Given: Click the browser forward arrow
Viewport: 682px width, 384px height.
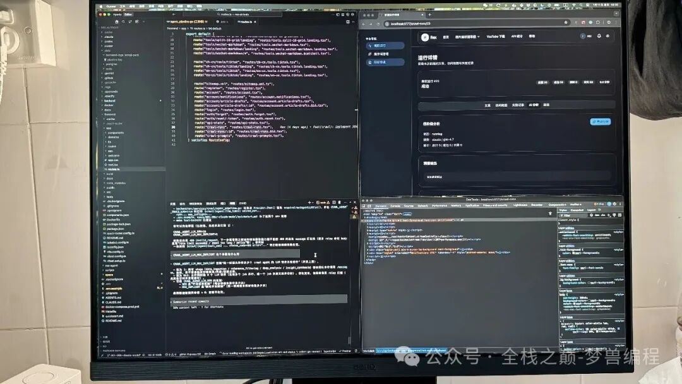Looking at the screenshot, I should coord(371,24).
